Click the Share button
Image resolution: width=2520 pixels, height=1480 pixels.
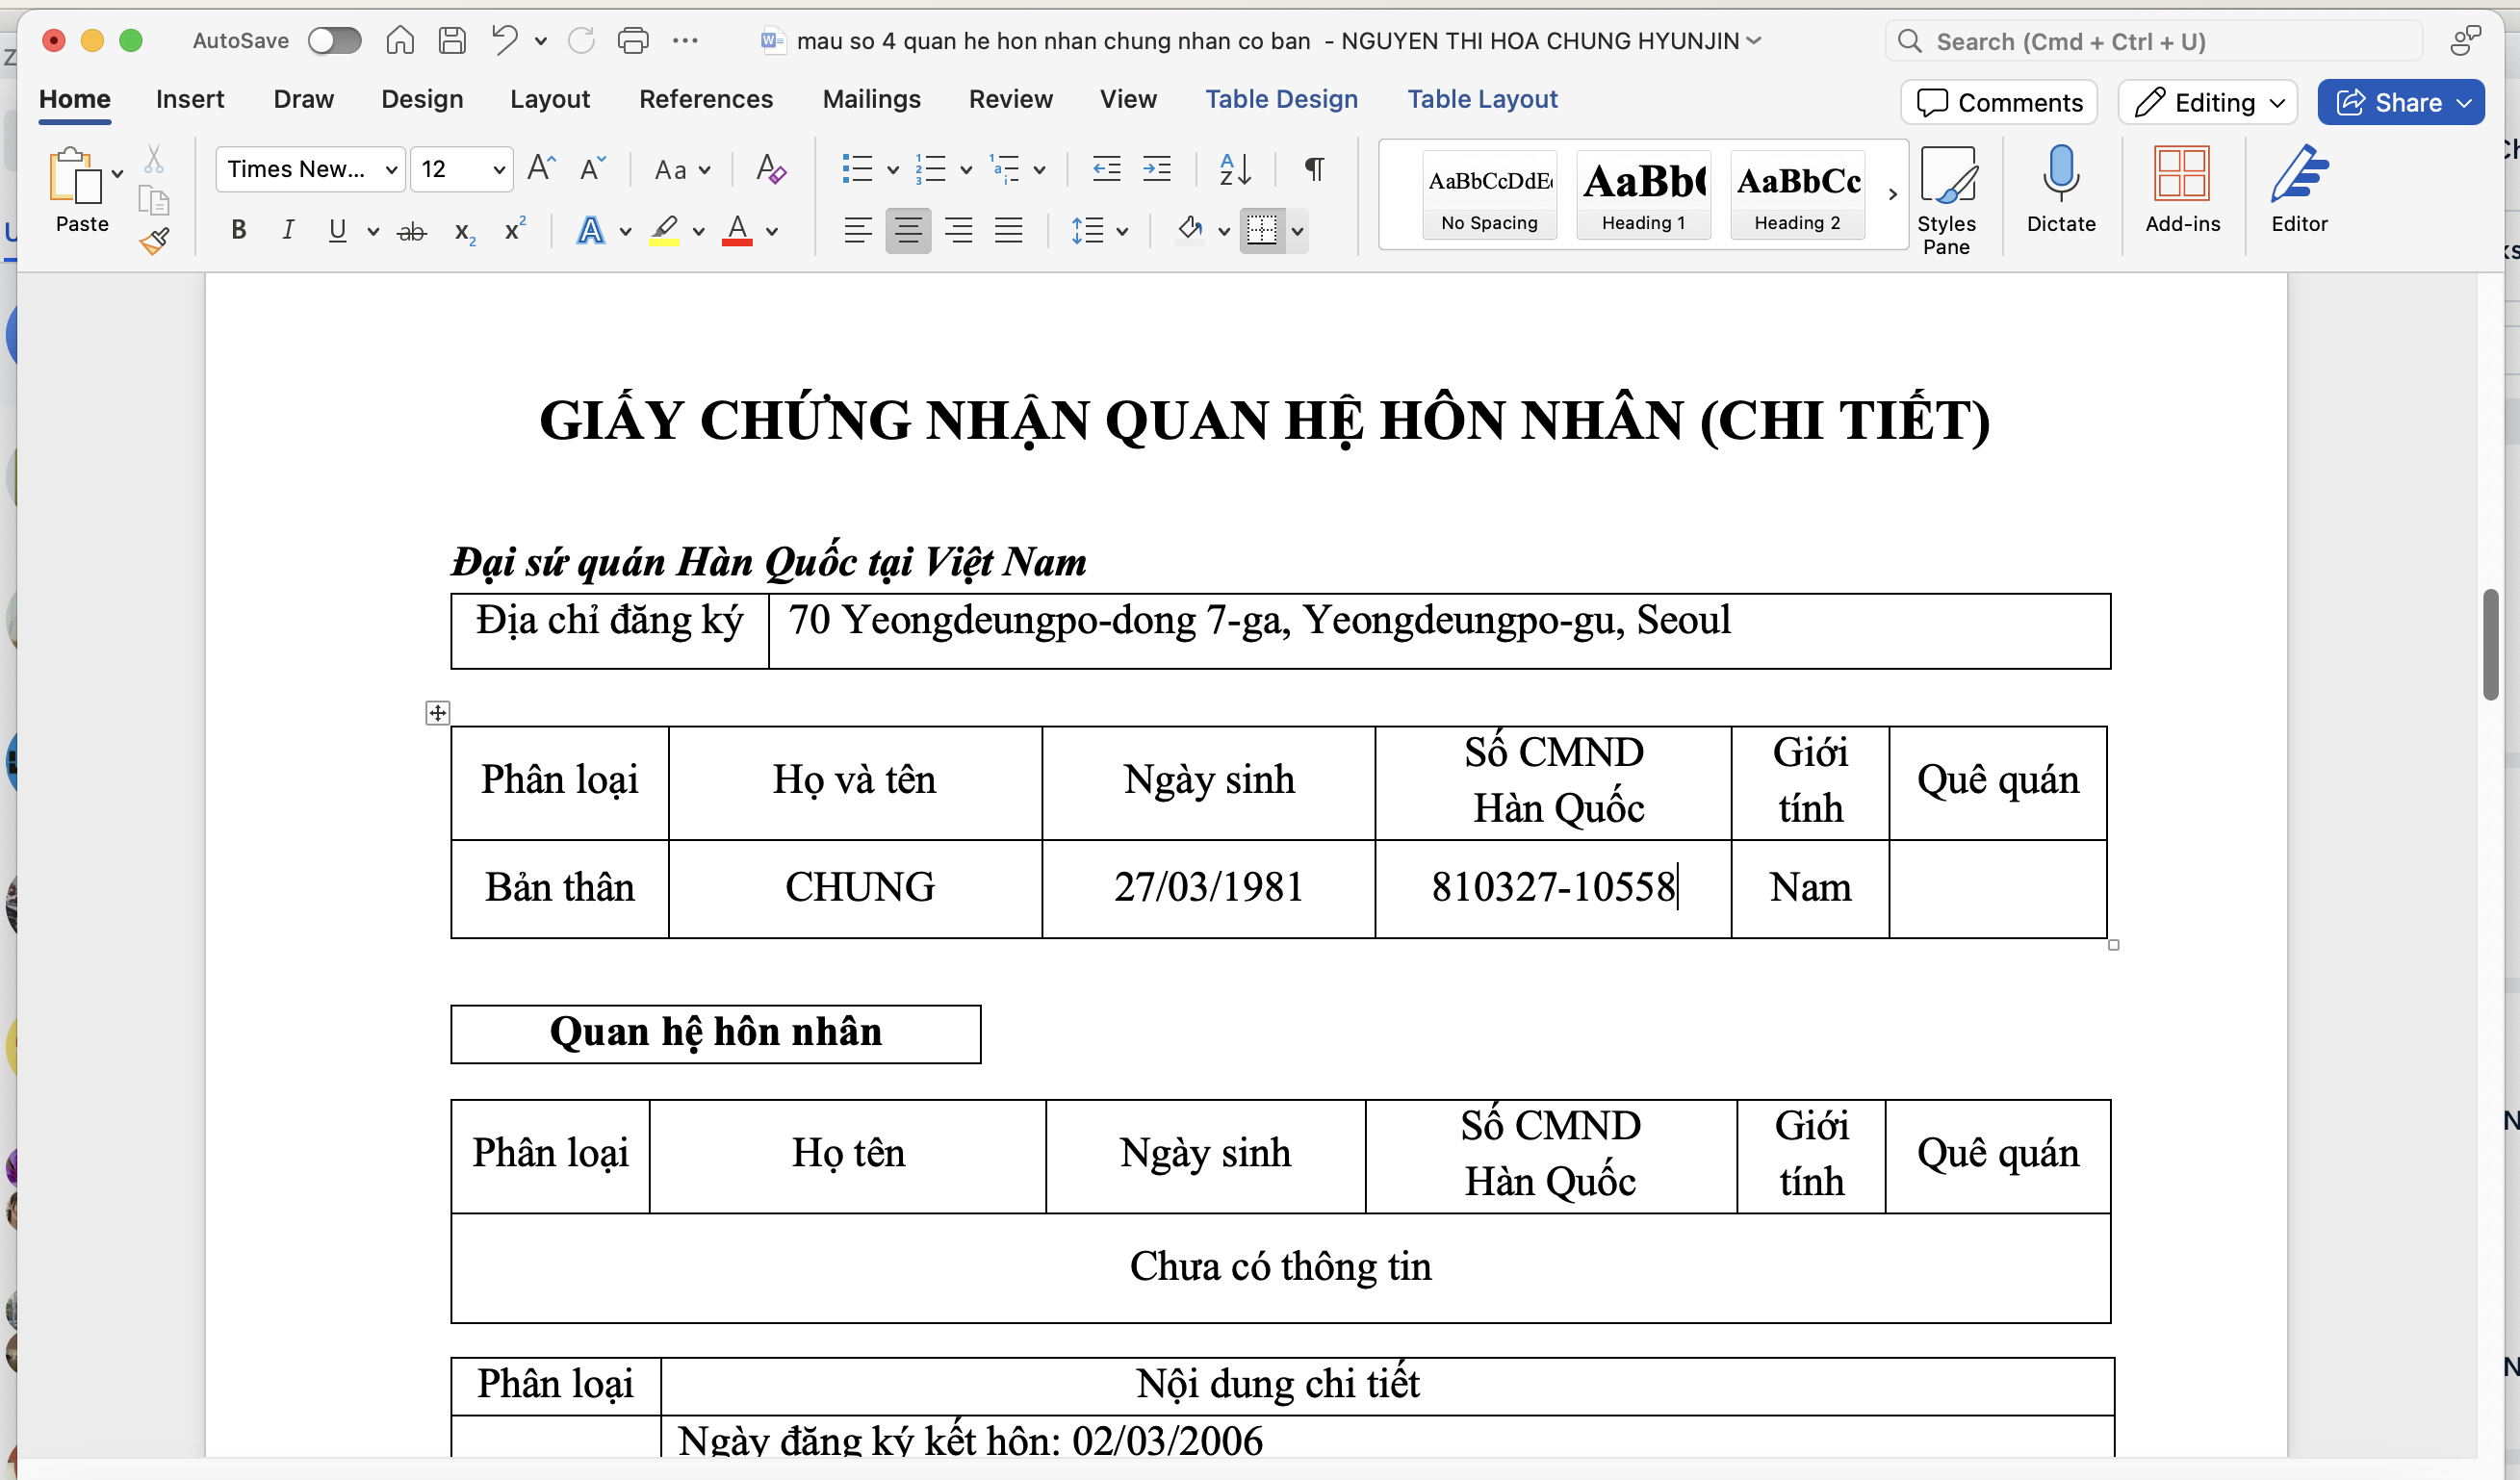tap(2402, 102)
